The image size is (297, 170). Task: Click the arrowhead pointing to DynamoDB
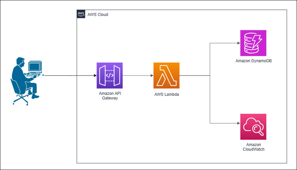[238, 43]
